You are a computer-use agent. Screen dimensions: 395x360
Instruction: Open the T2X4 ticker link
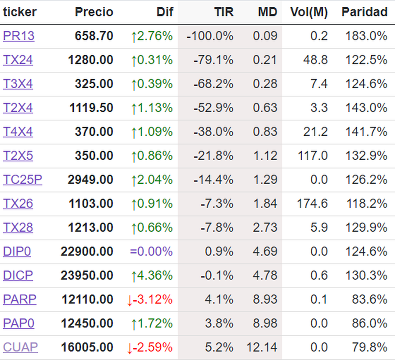(18, 108)
